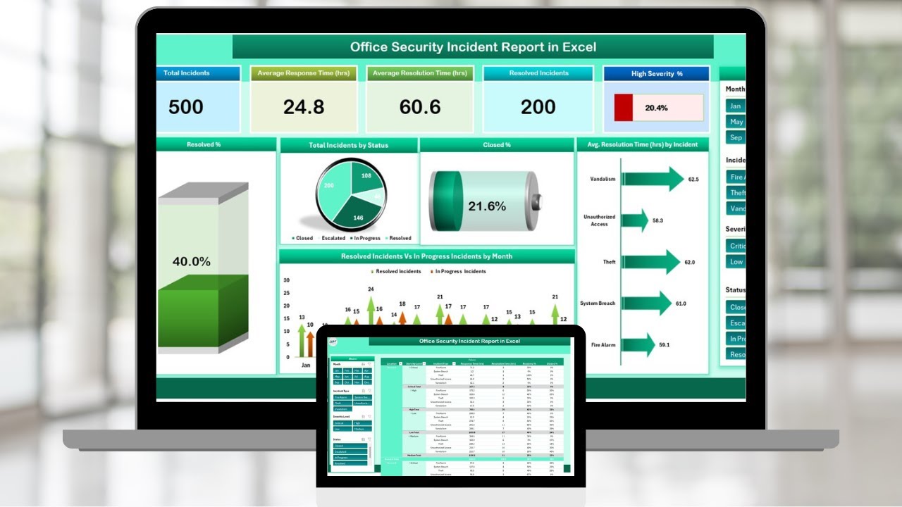This screenshot has height=507, width=902.
Task: Click the Fire Alarm arrow showing 59.1
Action: coord(639,345)
